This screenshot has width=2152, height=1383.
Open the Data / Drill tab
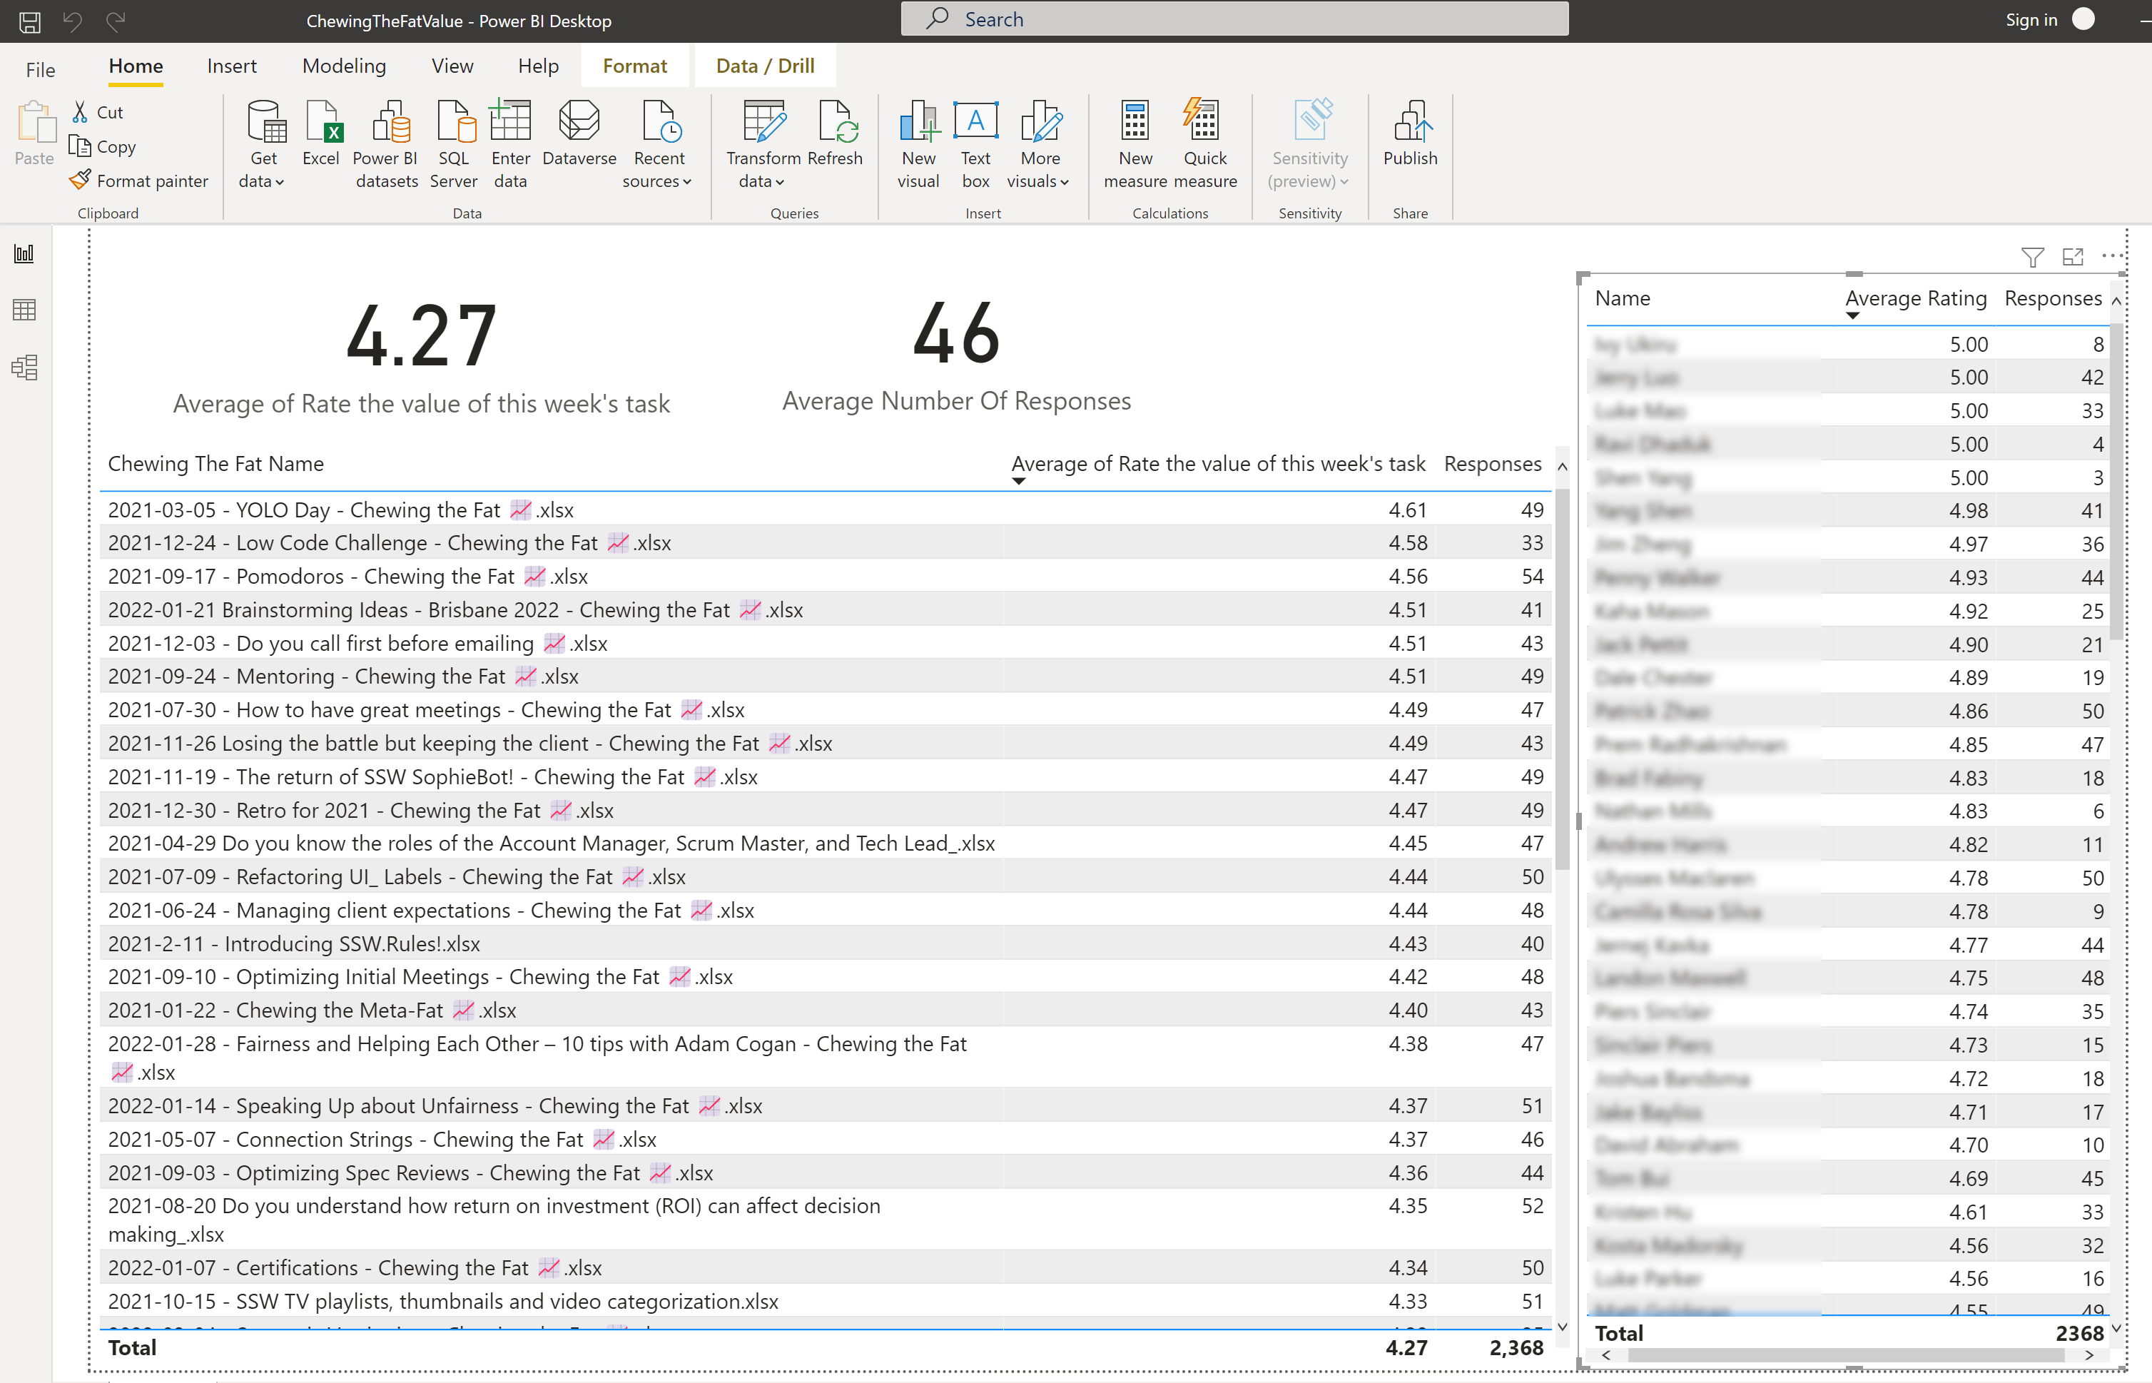(x=765, y=66)
